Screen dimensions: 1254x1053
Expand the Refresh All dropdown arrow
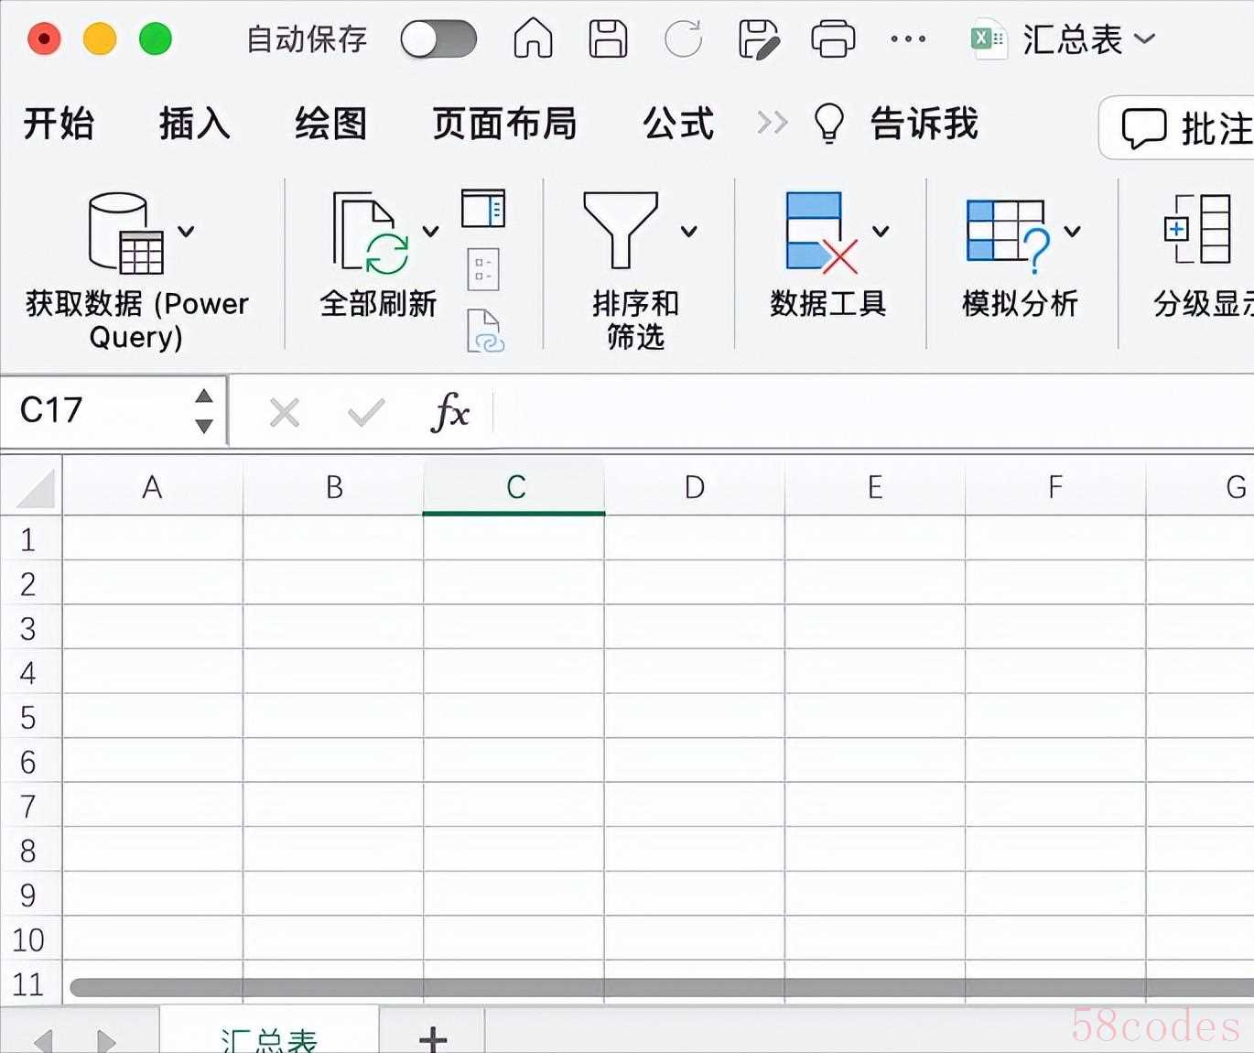[x=430, y=231]
